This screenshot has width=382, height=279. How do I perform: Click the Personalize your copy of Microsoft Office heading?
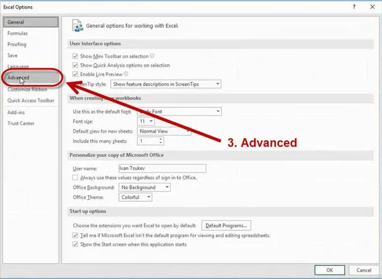coord(116,156)
